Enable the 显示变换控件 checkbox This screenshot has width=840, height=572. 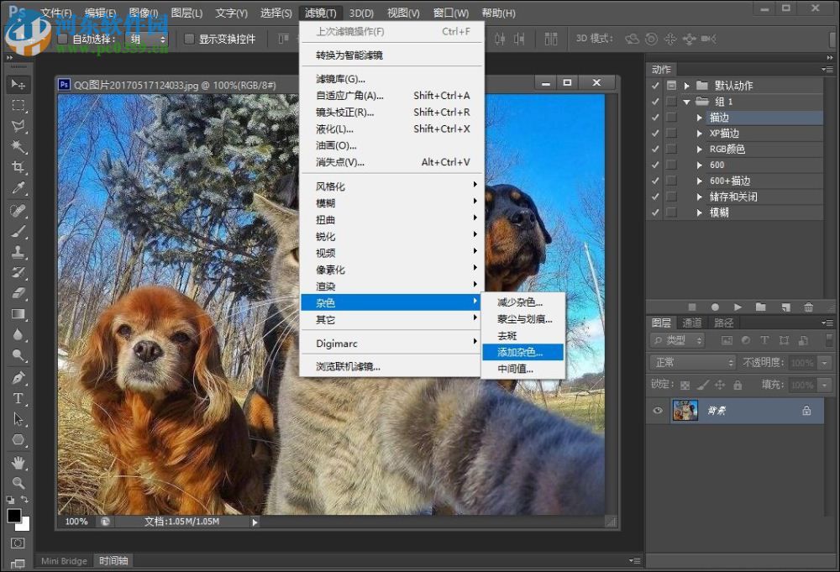point(190,39)
